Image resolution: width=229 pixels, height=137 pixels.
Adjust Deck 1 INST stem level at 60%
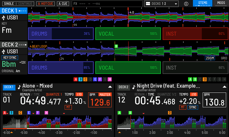[x=196, y=34]
